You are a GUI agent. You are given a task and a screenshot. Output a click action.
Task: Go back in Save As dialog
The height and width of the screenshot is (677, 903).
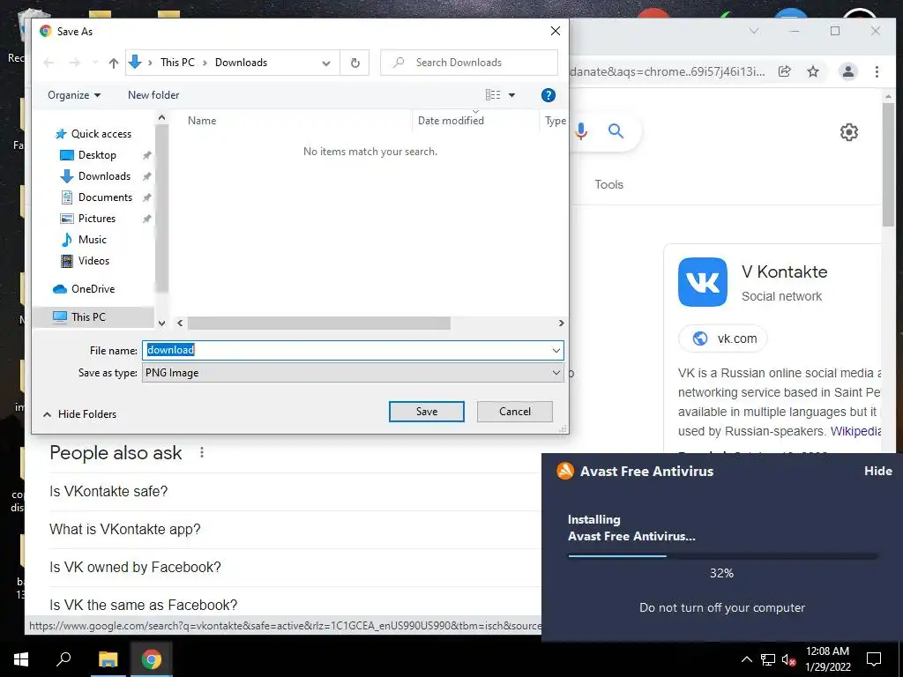(49, 63)
